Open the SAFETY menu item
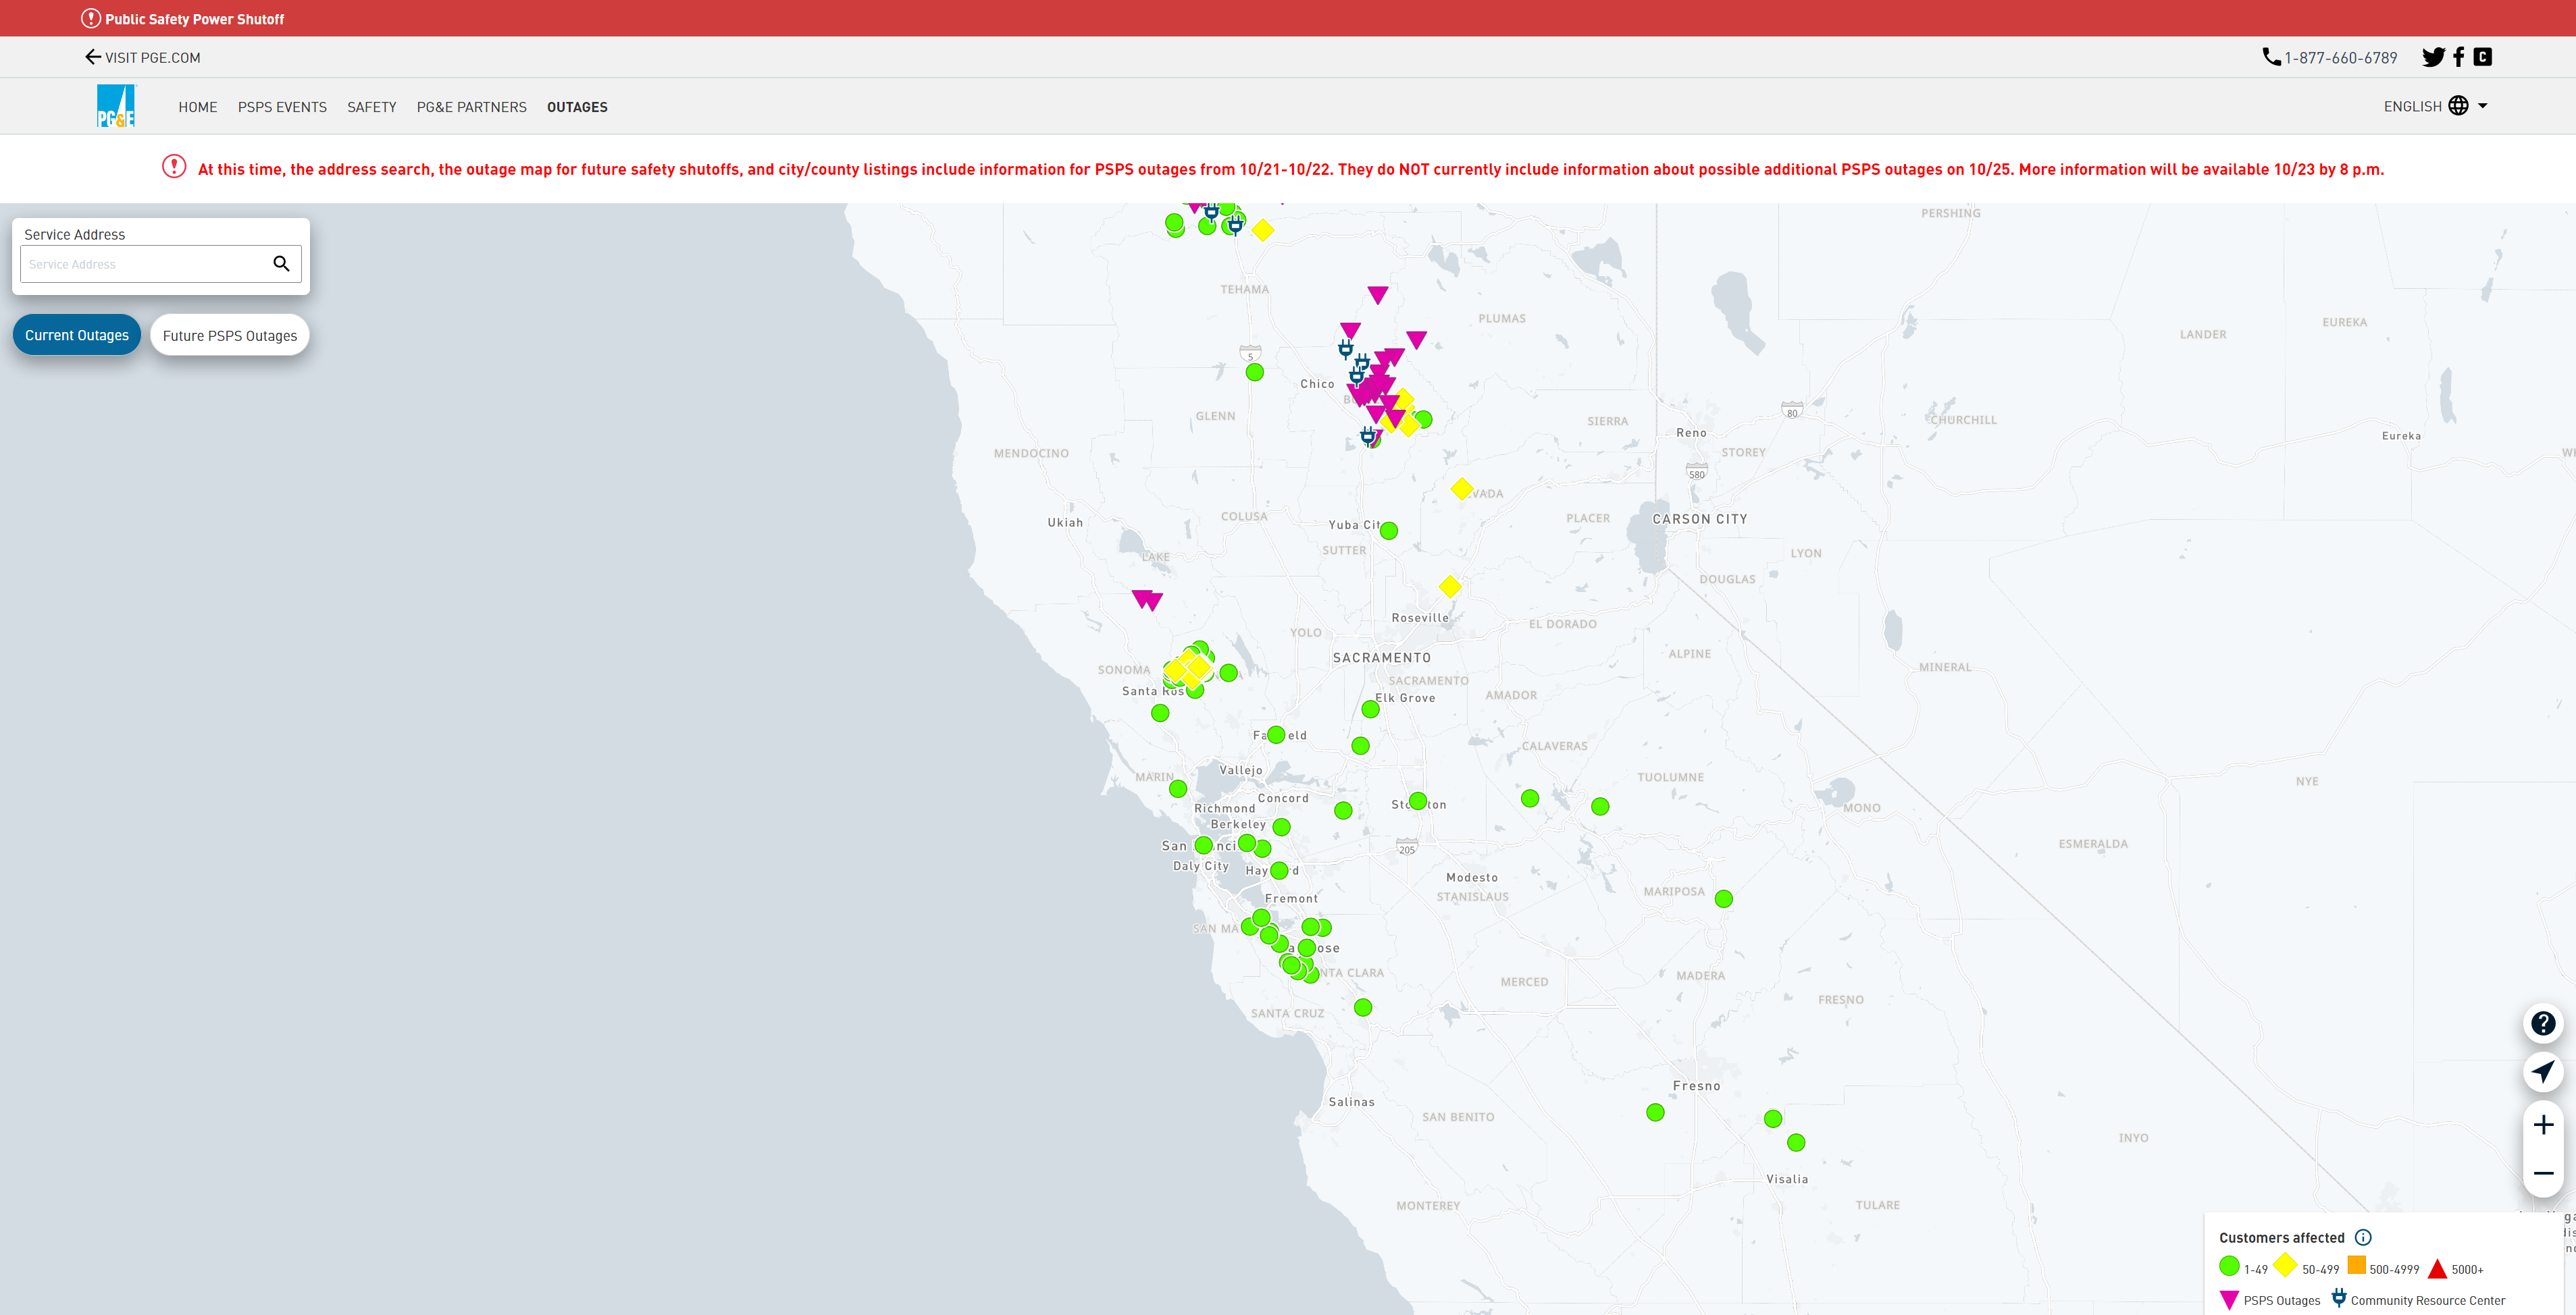The width and height of the screenshot is (2576, 1315). (x=372, y=107)
